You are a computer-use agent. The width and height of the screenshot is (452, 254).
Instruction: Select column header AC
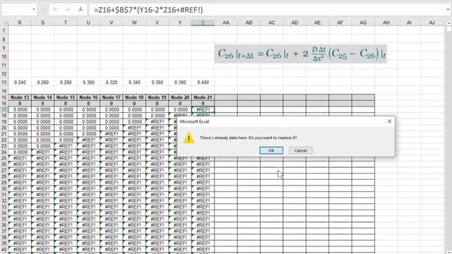click(x=271, y=23)
